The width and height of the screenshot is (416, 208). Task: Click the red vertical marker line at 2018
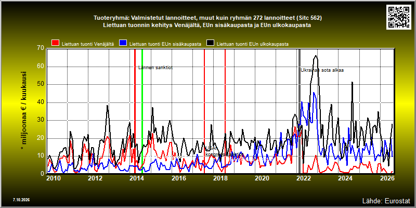click(225, 111)
